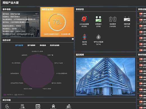Open the 自动喷淋 sprinkler icon
Image resolution: width=146 pixels, height=109 pixels.
point(113,19)
